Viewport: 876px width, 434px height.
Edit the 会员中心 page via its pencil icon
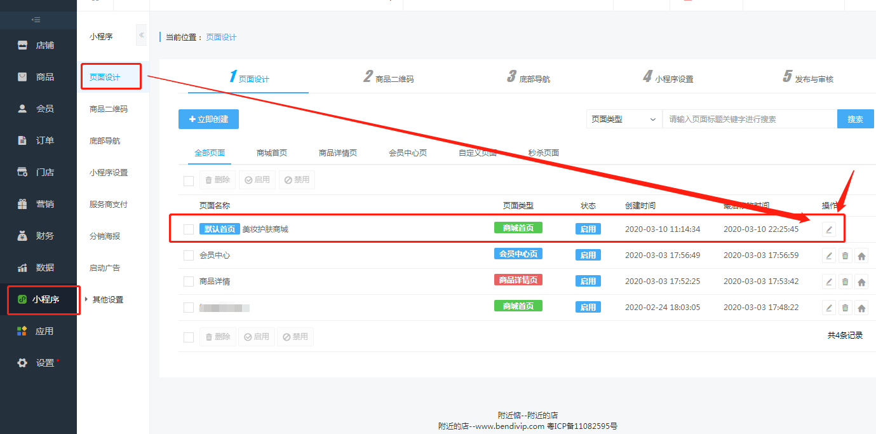[828, 255]
